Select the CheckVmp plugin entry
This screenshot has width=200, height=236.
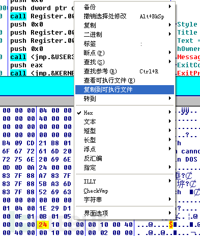125,191
